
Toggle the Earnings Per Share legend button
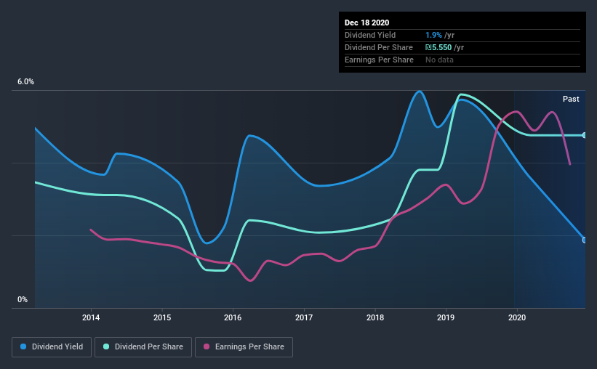point(244,347)
